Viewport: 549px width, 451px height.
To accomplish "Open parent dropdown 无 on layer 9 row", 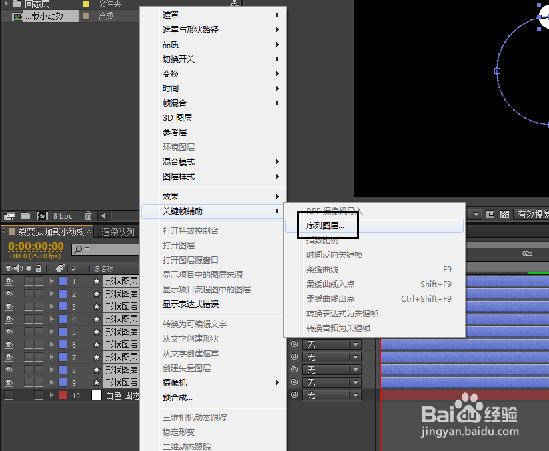I will point(332,382).
